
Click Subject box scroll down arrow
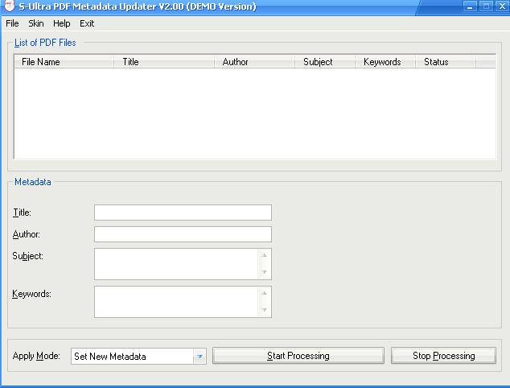[265, 272]
